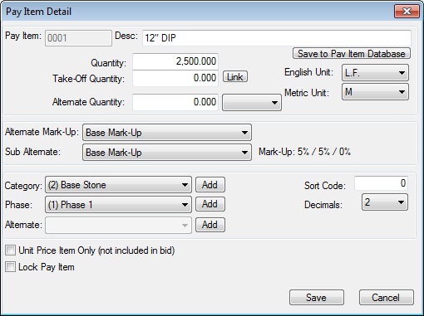
Task: Open the Category dropdown showing Base Stone
Action: [118, 185]
